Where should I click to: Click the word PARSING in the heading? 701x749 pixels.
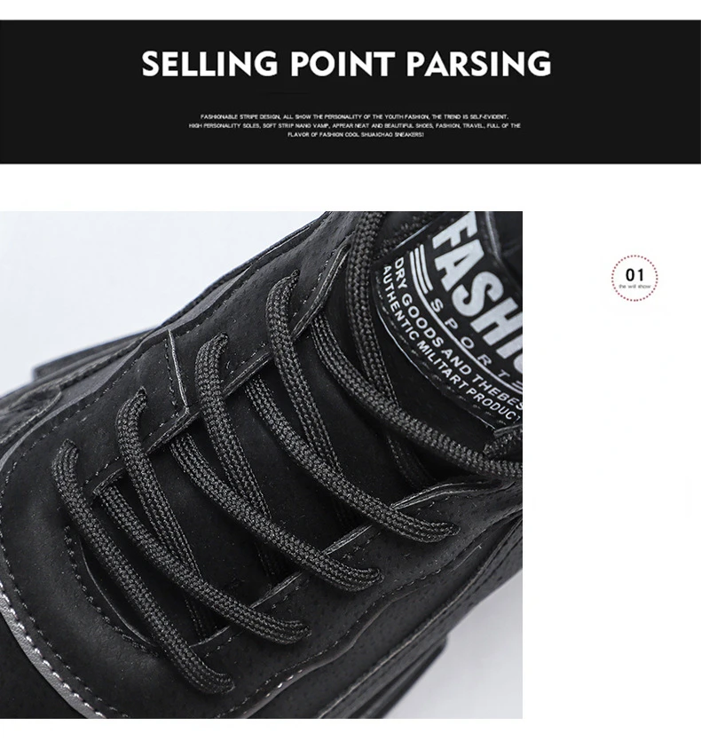478,64
